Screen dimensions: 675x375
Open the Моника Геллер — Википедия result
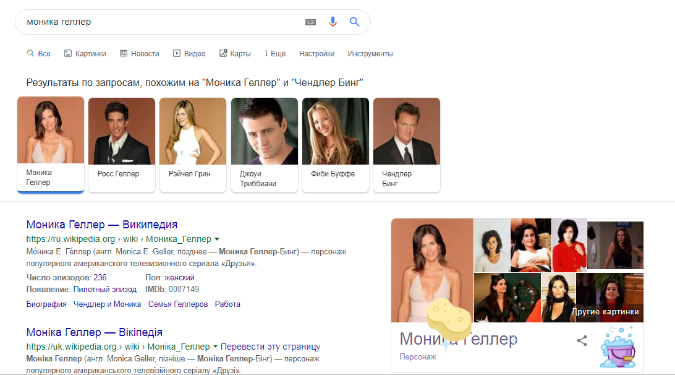coord(102,225)
